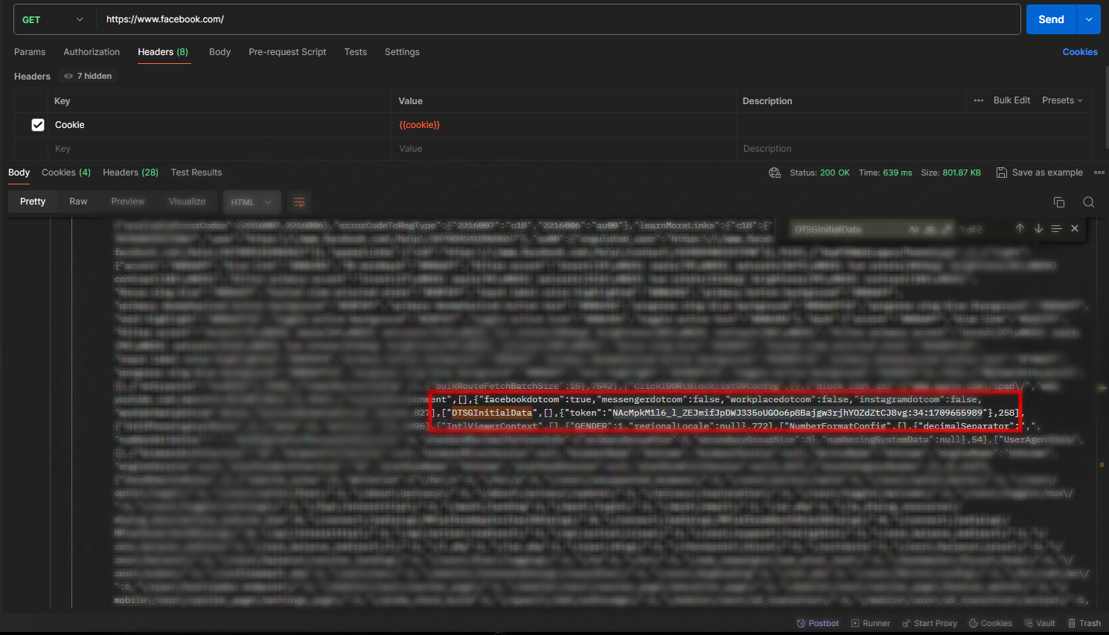The width and height of the screenshot is (1109, 635).
Task: Open the Pre-request Script tab
Action: [x=287, y=52]
